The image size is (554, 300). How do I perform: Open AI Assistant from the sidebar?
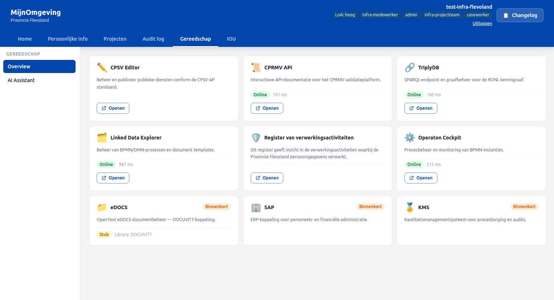(x=21, y=80)
